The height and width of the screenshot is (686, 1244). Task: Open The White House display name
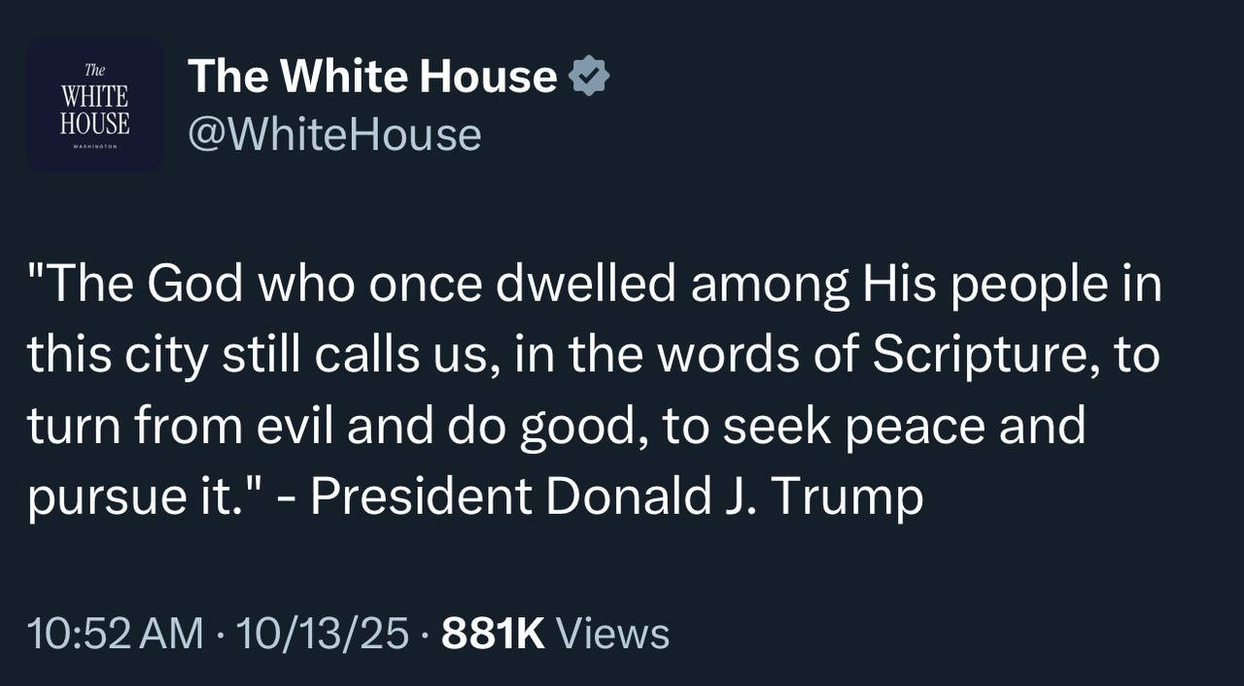click(x=371, y=77)
